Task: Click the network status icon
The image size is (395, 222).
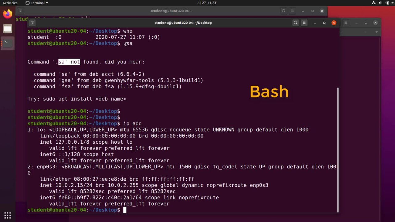Action: [373, 3]
